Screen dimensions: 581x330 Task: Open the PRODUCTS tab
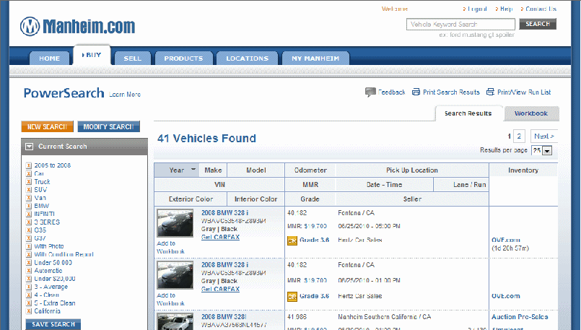[183, 58]
